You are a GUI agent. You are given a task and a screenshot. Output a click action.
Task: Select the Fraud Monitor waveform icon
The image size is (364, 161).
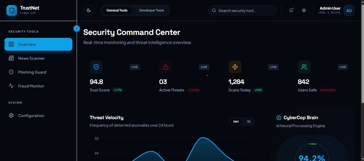coord(11,86)
